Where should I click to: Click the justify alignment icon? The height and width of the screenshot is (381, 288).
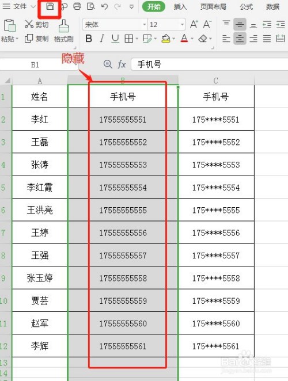267,39
